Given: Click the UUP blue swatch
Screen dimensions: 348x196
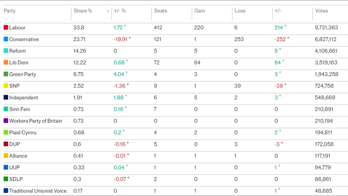Looking at the screenshot, I should point(6,167).
